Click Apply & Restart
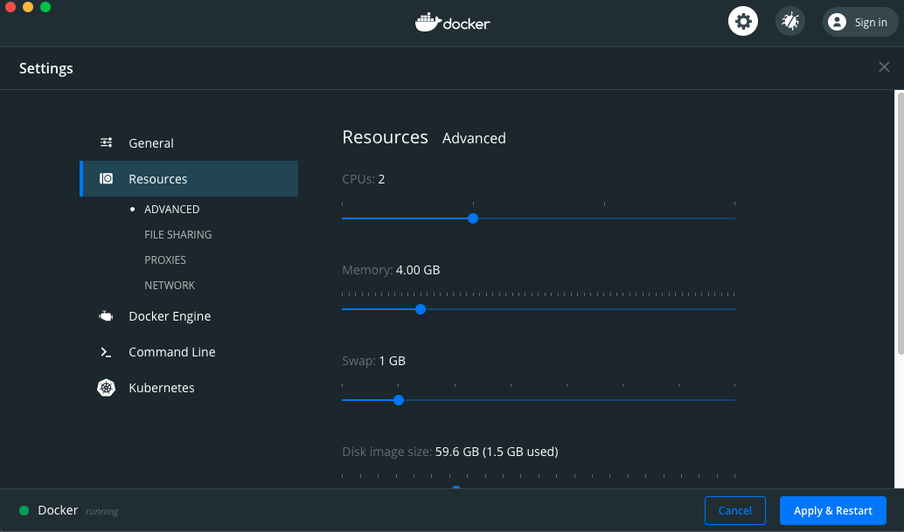 [x=832, y=510]
